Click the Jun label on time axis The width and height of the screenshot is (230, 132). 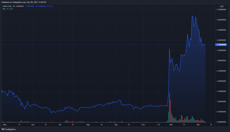tap(33, 125)
